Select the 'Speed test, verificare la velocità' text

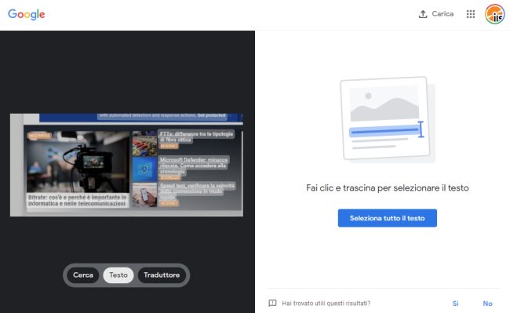point(198,186)
